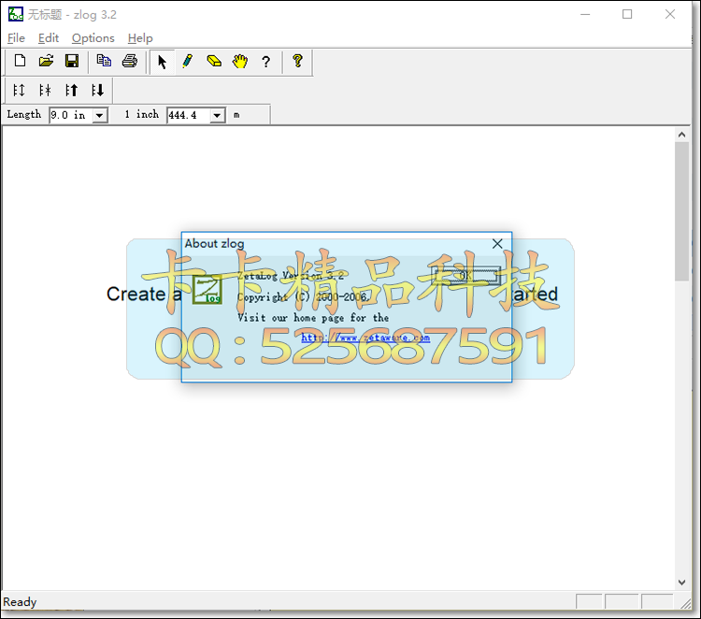Select the arrow pointer tool

point(162,62)
